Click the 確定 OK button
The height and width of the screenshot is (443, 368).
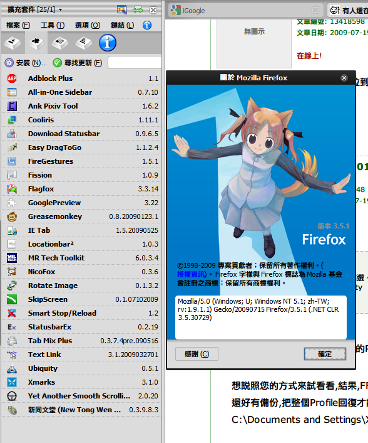coord(325,354)
